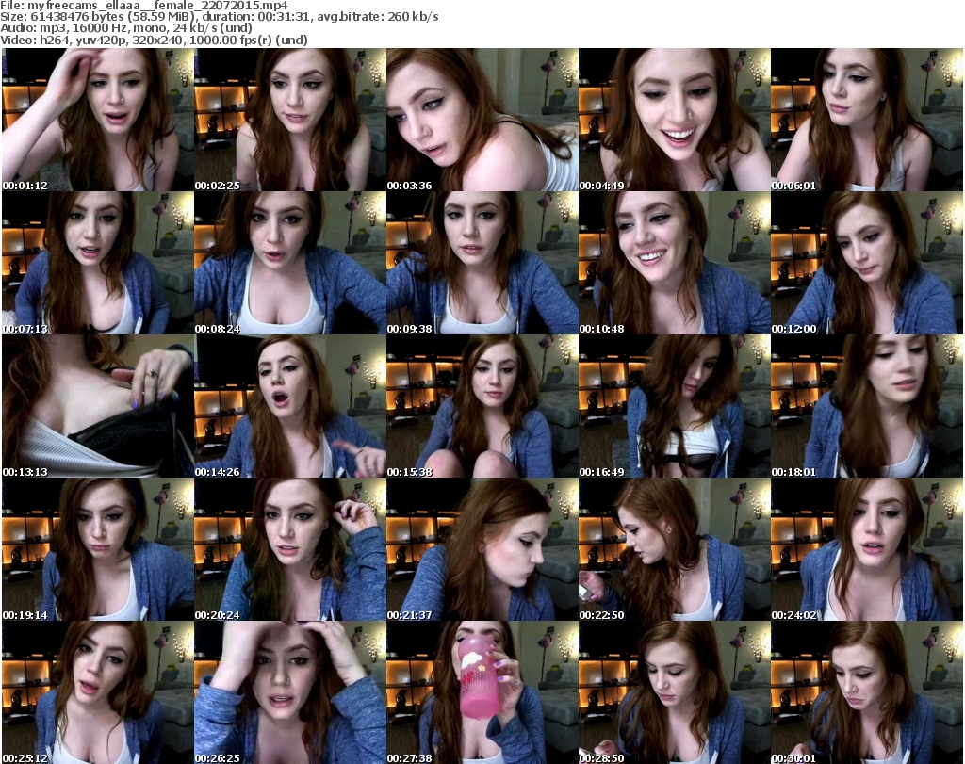This screenshot has height=764, width=965.
Task: Select the thumbnail stamped 00:06:01
Action: click(867, 120)
